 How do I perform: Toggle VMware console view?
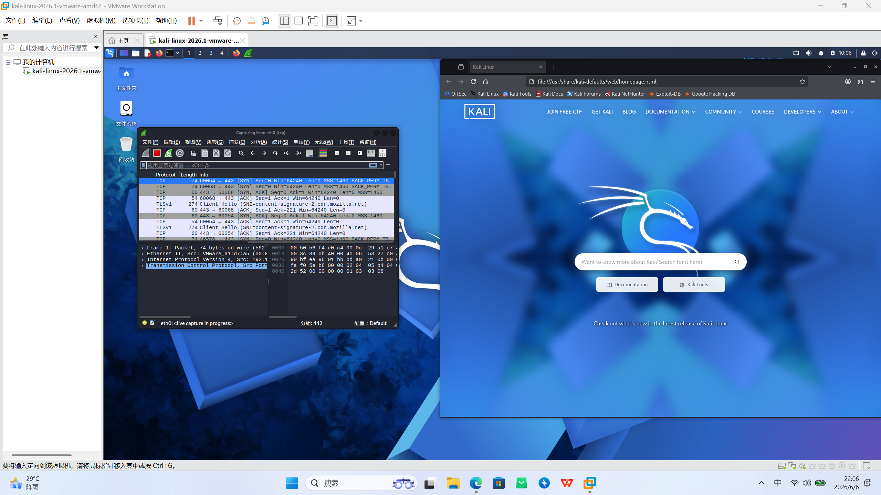click(332, 21)
